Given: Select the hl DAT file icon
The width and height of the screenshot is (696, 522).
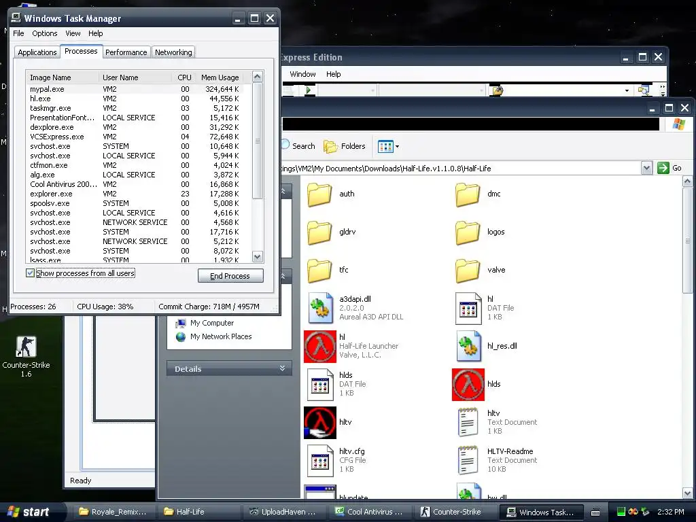Looking at the screenshot, I should pyautogui.click(x=468, y=308).
